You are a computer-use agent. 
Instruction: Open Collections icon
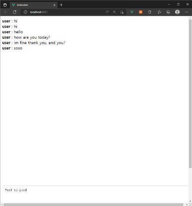pos(168,12)
